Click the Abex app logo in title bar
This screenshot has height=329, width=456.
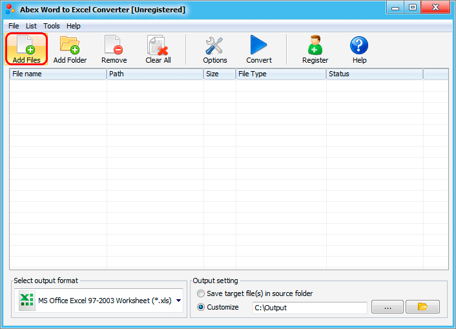pos(10,9)
